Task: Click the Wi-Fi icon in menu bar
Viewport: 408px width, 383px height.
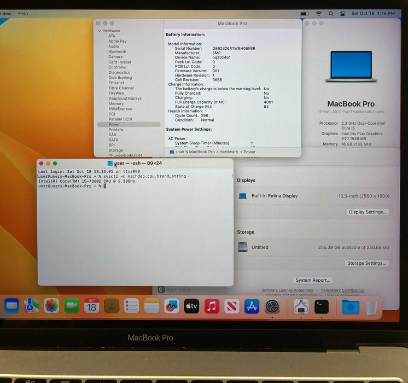Action: point(319,13)
